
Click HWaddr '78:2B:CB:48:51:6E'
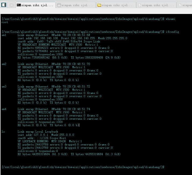(x=77, y=35)
